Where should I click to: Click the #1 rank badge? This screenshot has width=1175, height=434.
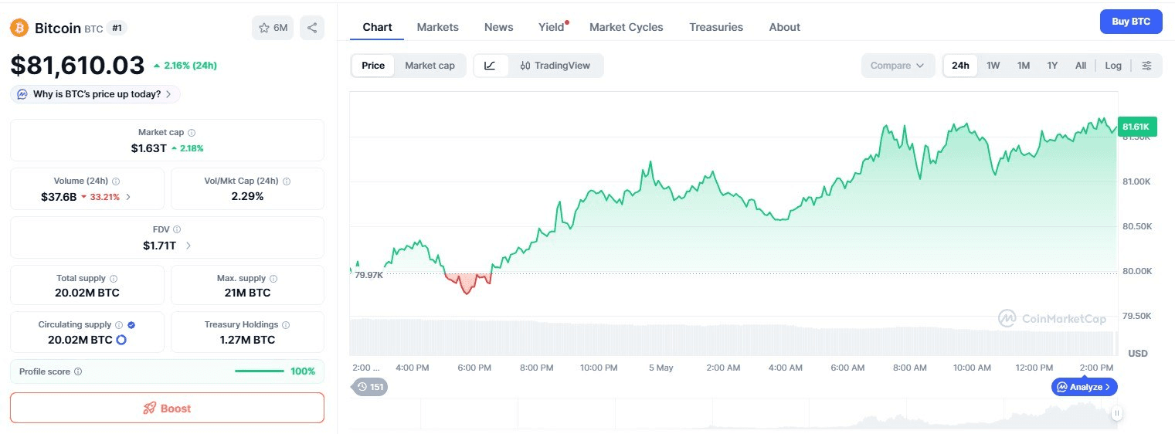coord(117,28)
